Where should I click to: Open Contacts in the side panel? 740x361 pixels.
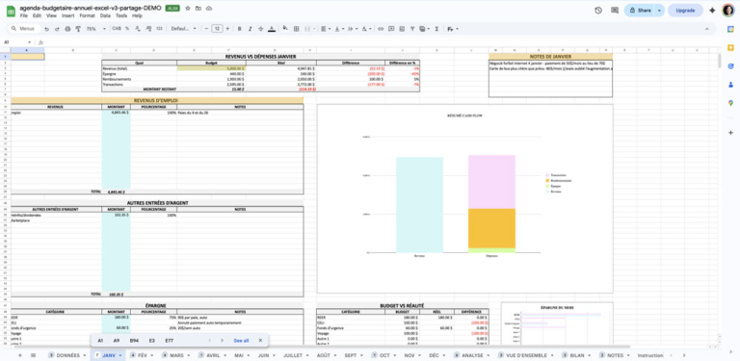click(x=730, y=85)
